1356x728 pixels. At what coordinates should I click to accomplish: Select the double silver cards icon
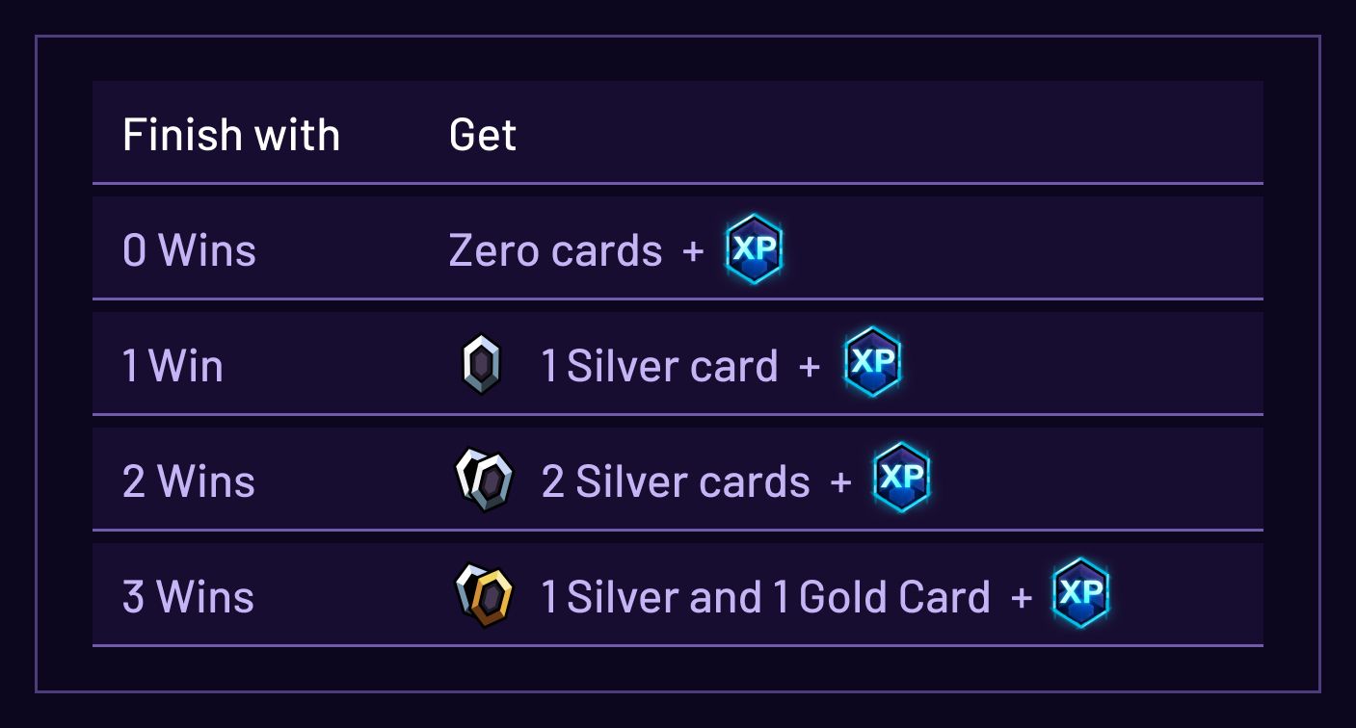tap(484, 481)
